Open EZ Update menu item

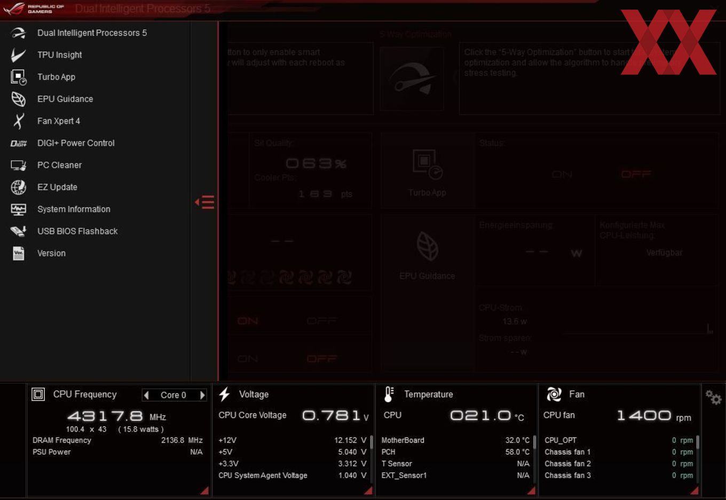pyautogui.click(x=57, y=187)
